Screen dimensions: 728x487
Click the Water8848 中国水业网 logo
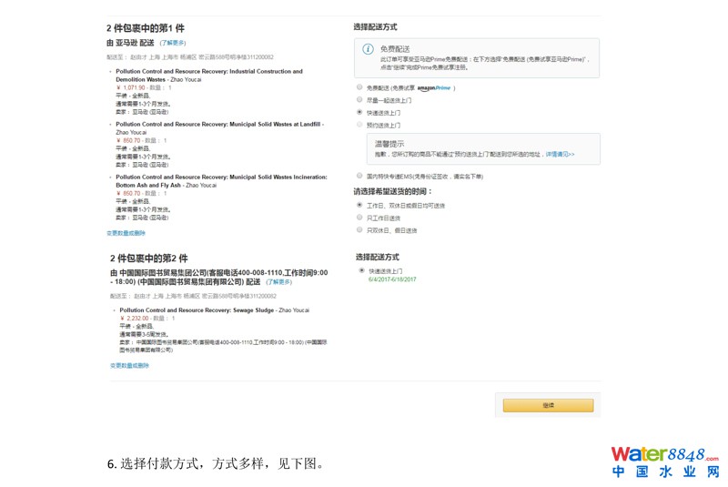pos(664,462)
